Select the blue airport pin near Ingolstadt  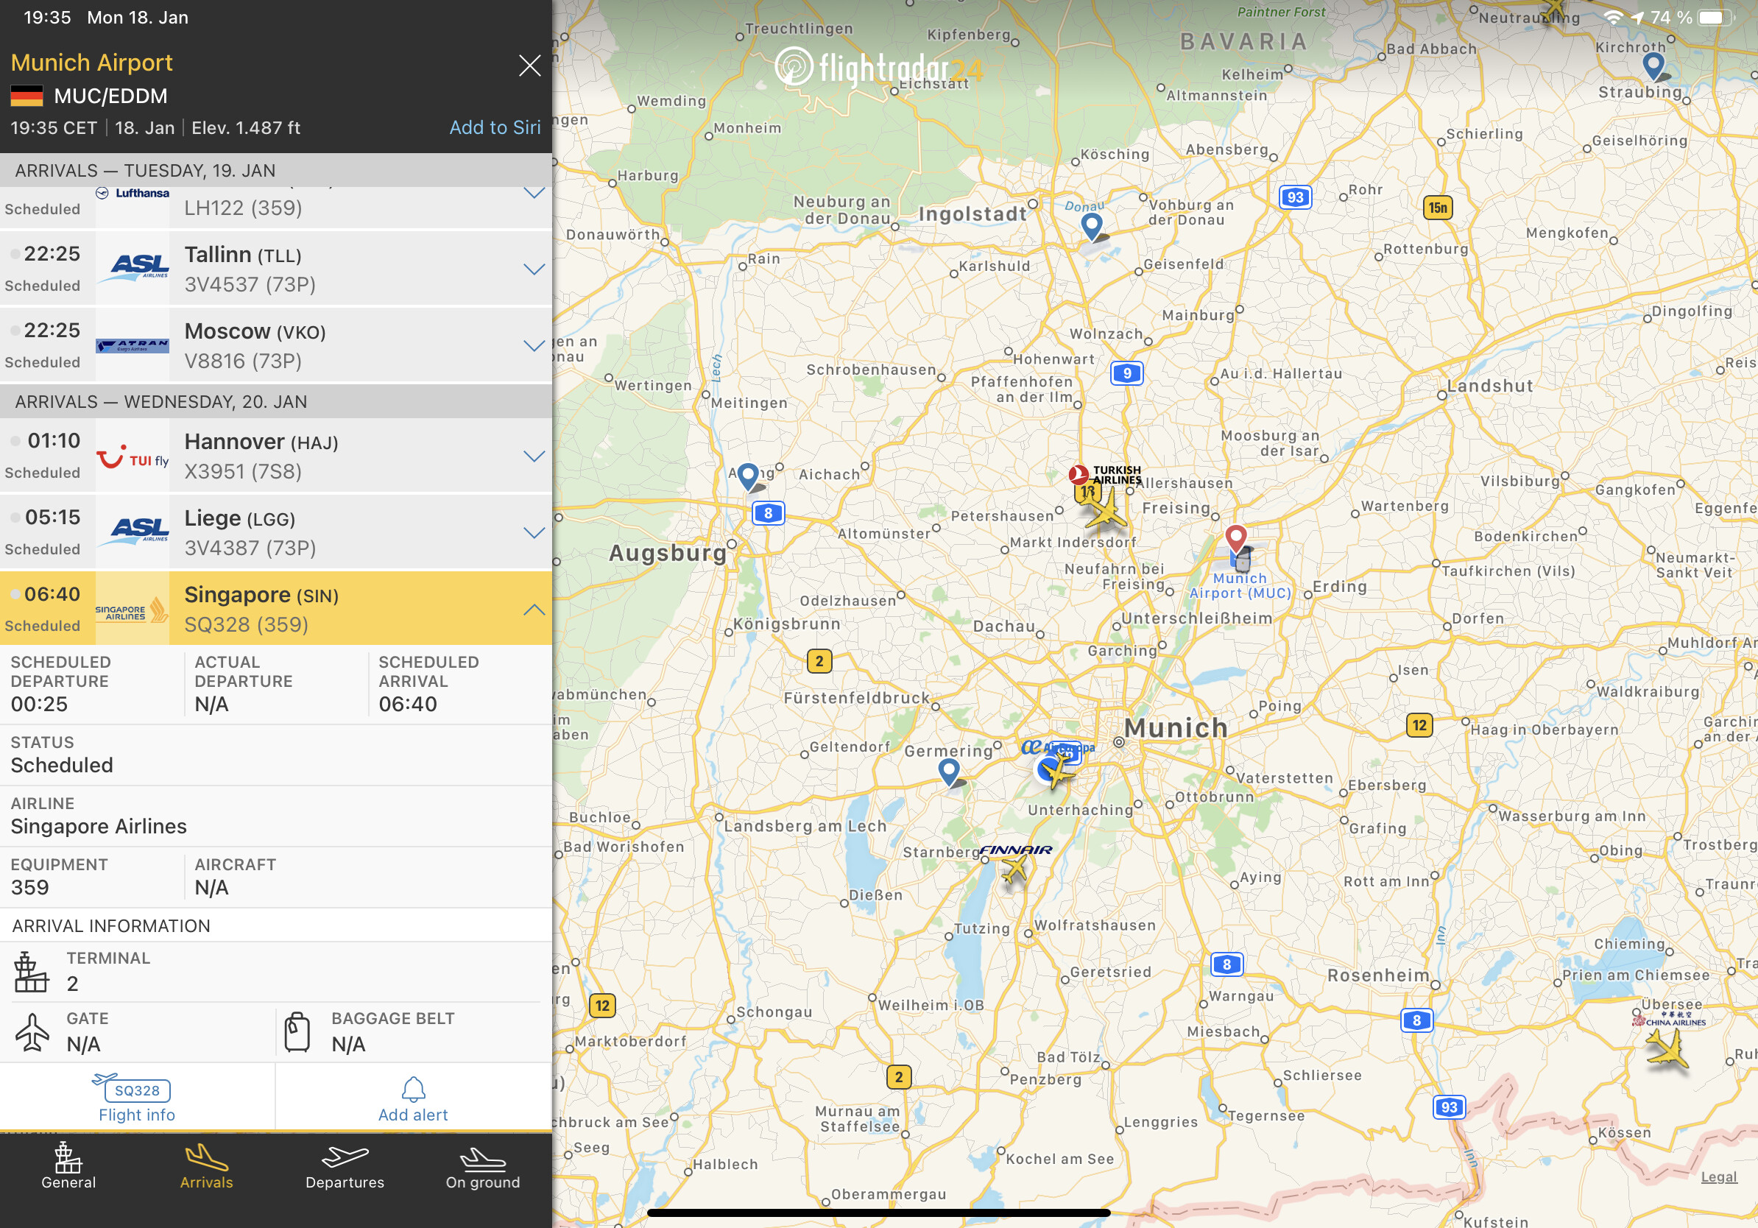pos(1091,226)
